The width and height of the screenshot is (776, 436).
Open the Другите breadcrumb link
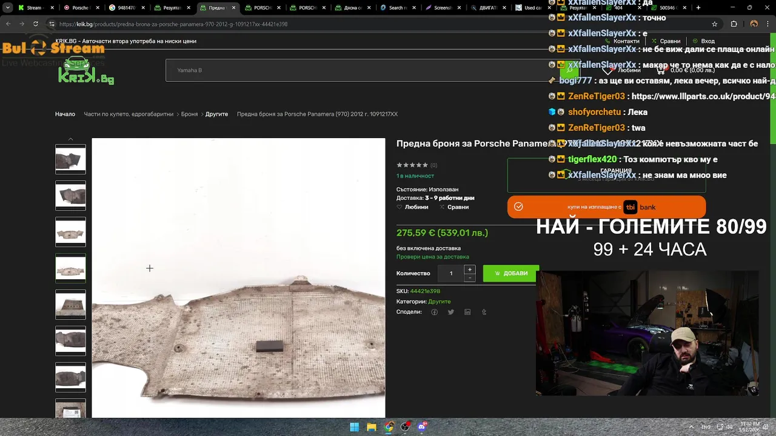[x=216, y=114]
